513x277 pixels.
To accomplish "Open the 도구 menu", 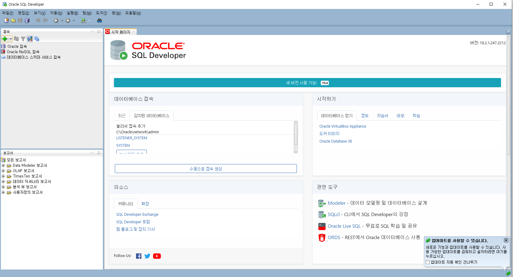I will point(102,13).
